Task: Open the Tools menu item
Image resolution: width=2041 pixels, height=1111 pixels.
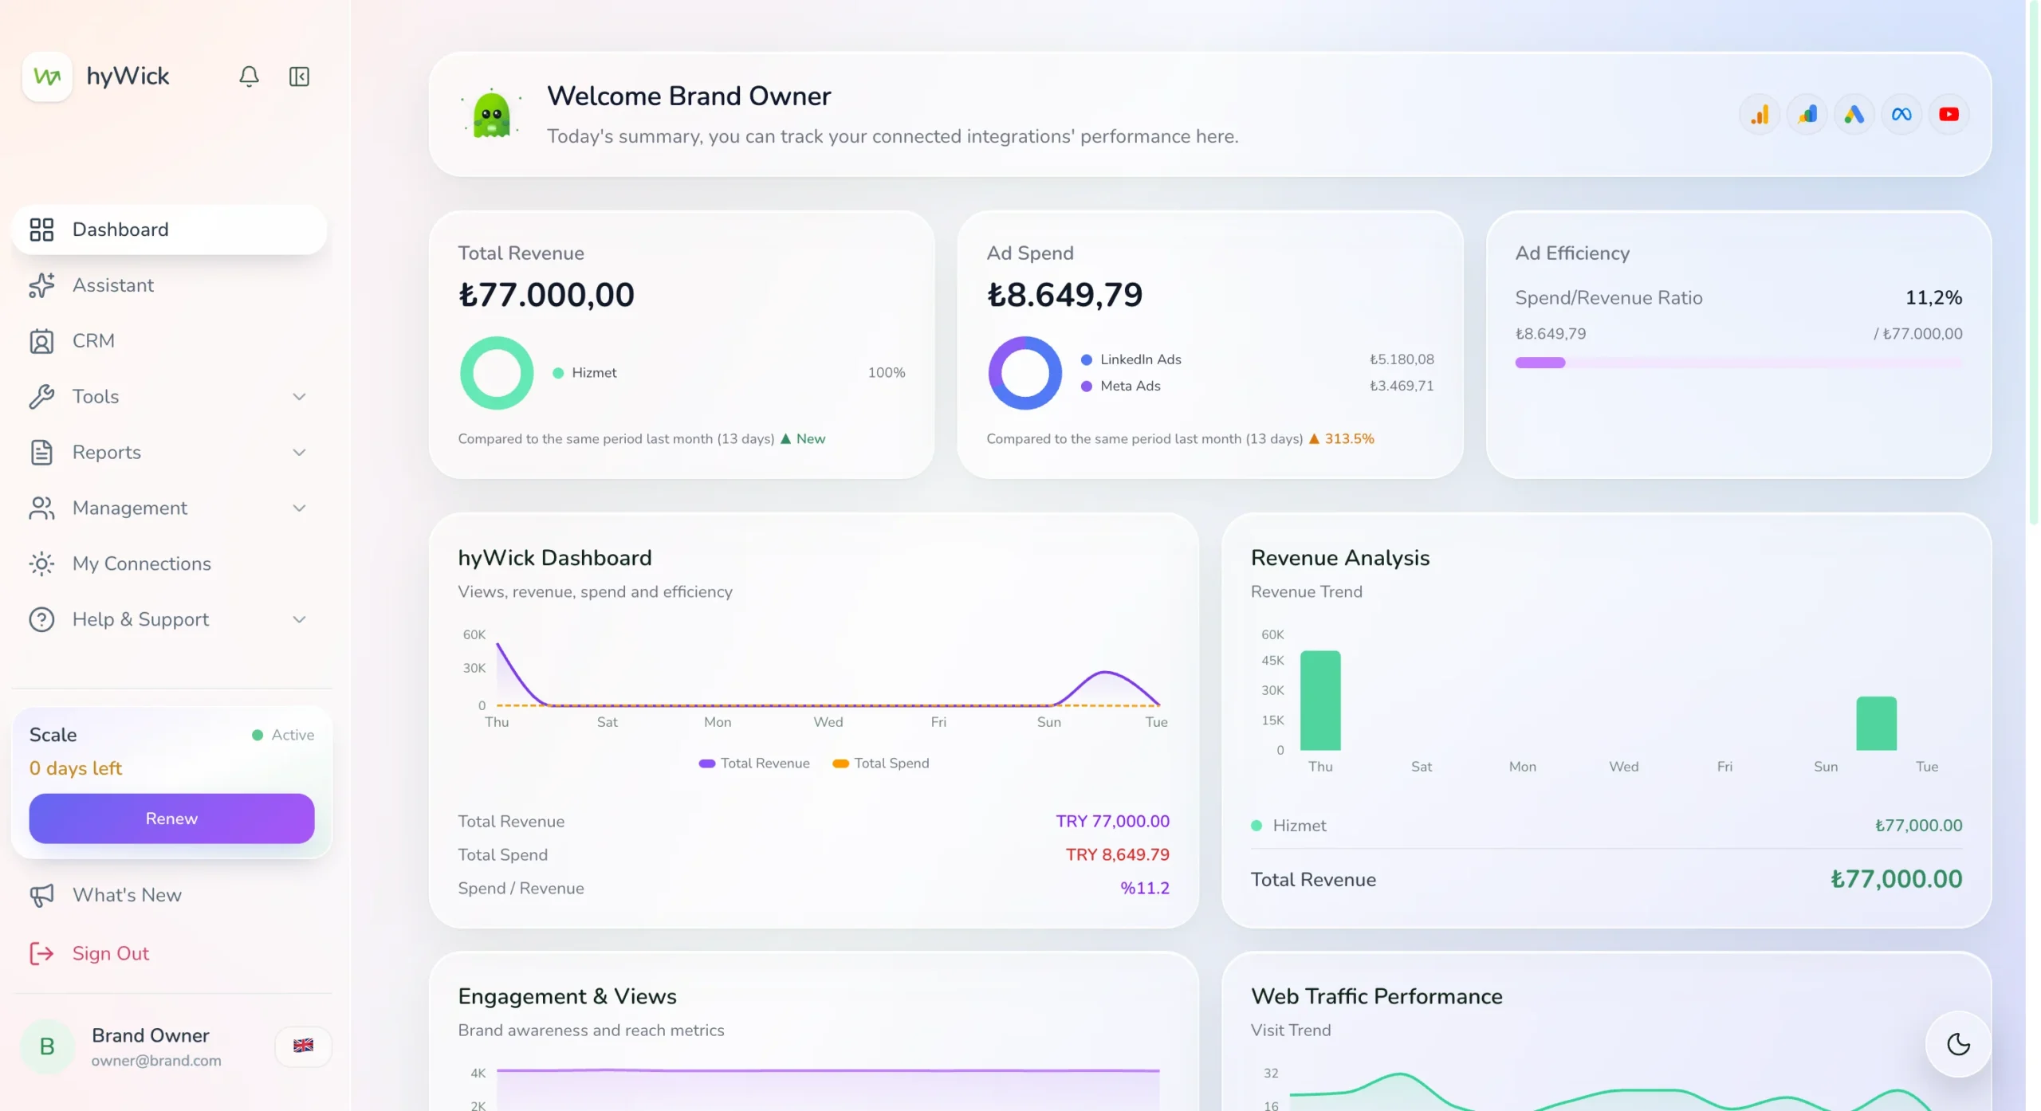Action: (170, 397)
